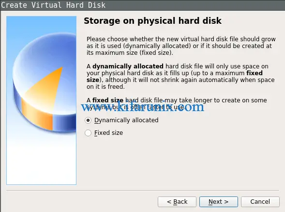This screenshot has height=212, width=285.
Task: Click the blue disk illustration image
Action: coord(45,82)
